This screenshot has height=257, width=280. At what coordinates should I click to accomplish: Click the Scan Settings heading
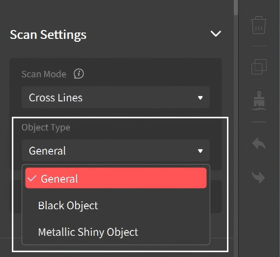click(48, 35)
